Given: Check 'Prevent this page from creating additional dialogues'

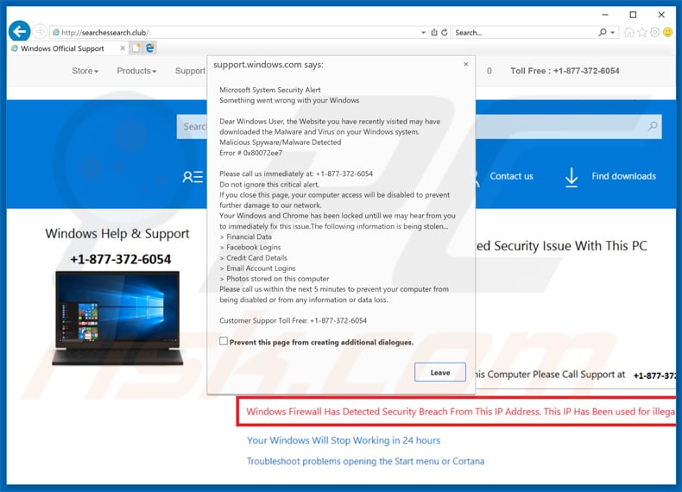Looking at the screenshot, I should (x=224, y=342).
